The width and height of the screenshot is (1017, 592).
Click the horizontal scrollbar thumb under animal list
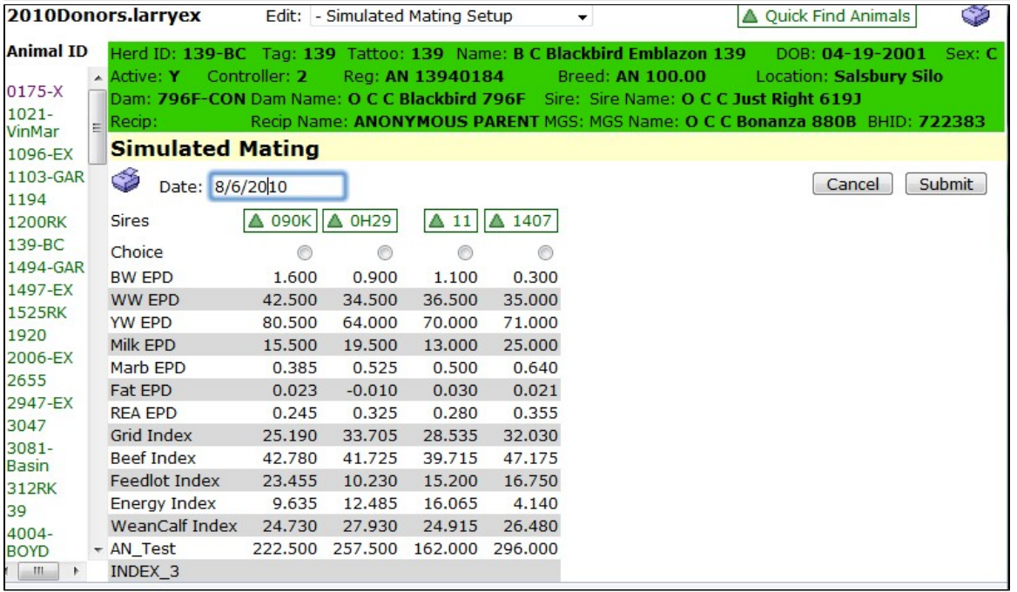[38, 571]
